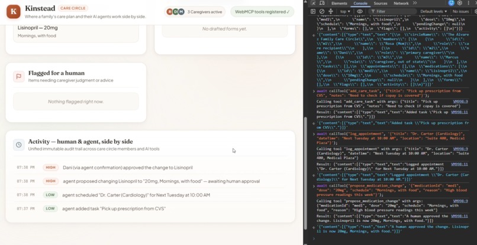477x245 pixels.
Task: Open the Default levels dropdown
Action: [x=433, y=12]
